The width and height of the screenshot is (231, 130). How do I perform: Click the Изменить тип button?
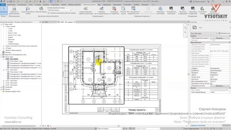(224, 33)
